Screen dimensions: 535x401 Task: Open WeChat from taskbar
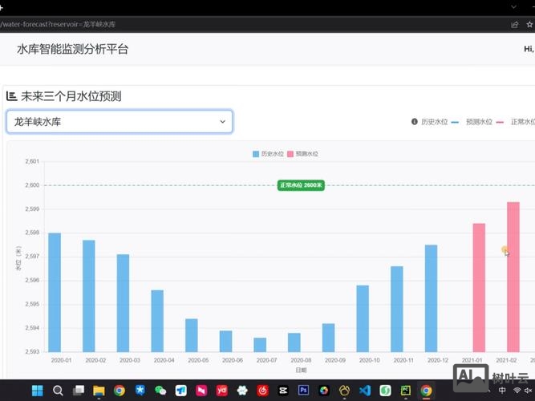click(160, 390)
